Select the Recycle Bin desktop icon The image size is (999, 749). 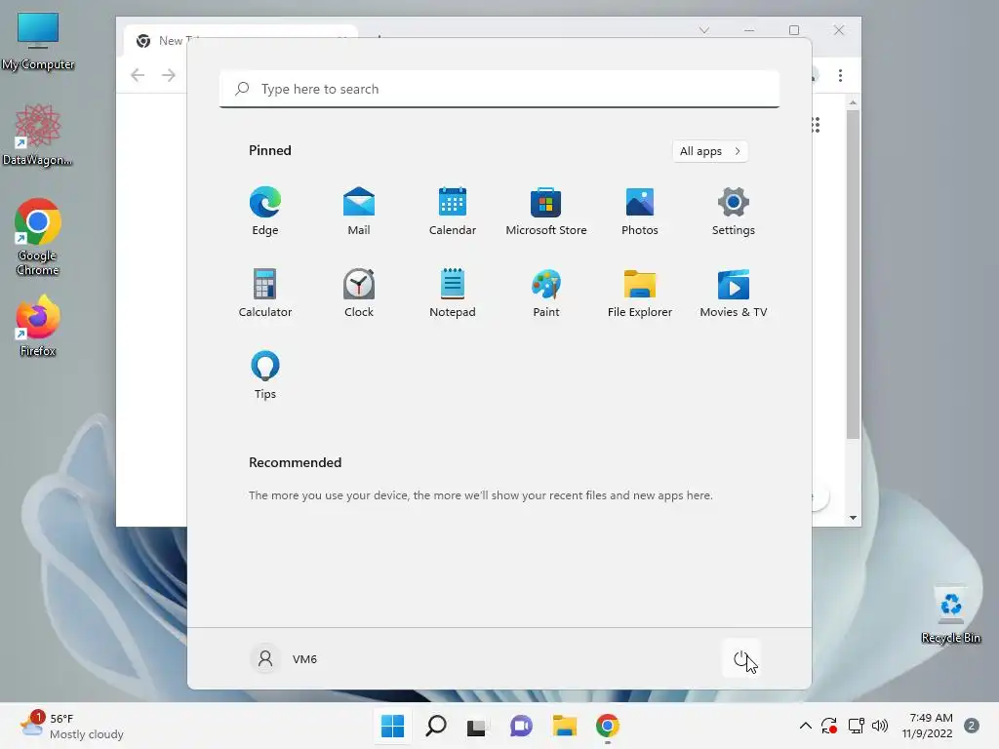(x=951, y=614)
